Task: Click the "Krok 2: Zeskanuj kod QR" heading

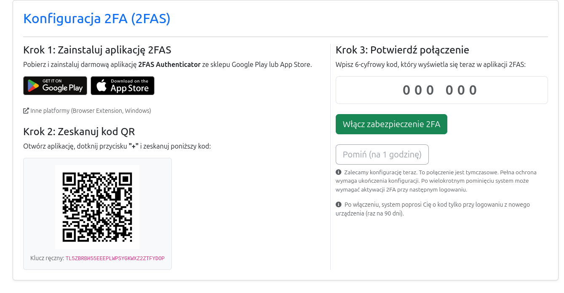Action: [x=79, y=131]
